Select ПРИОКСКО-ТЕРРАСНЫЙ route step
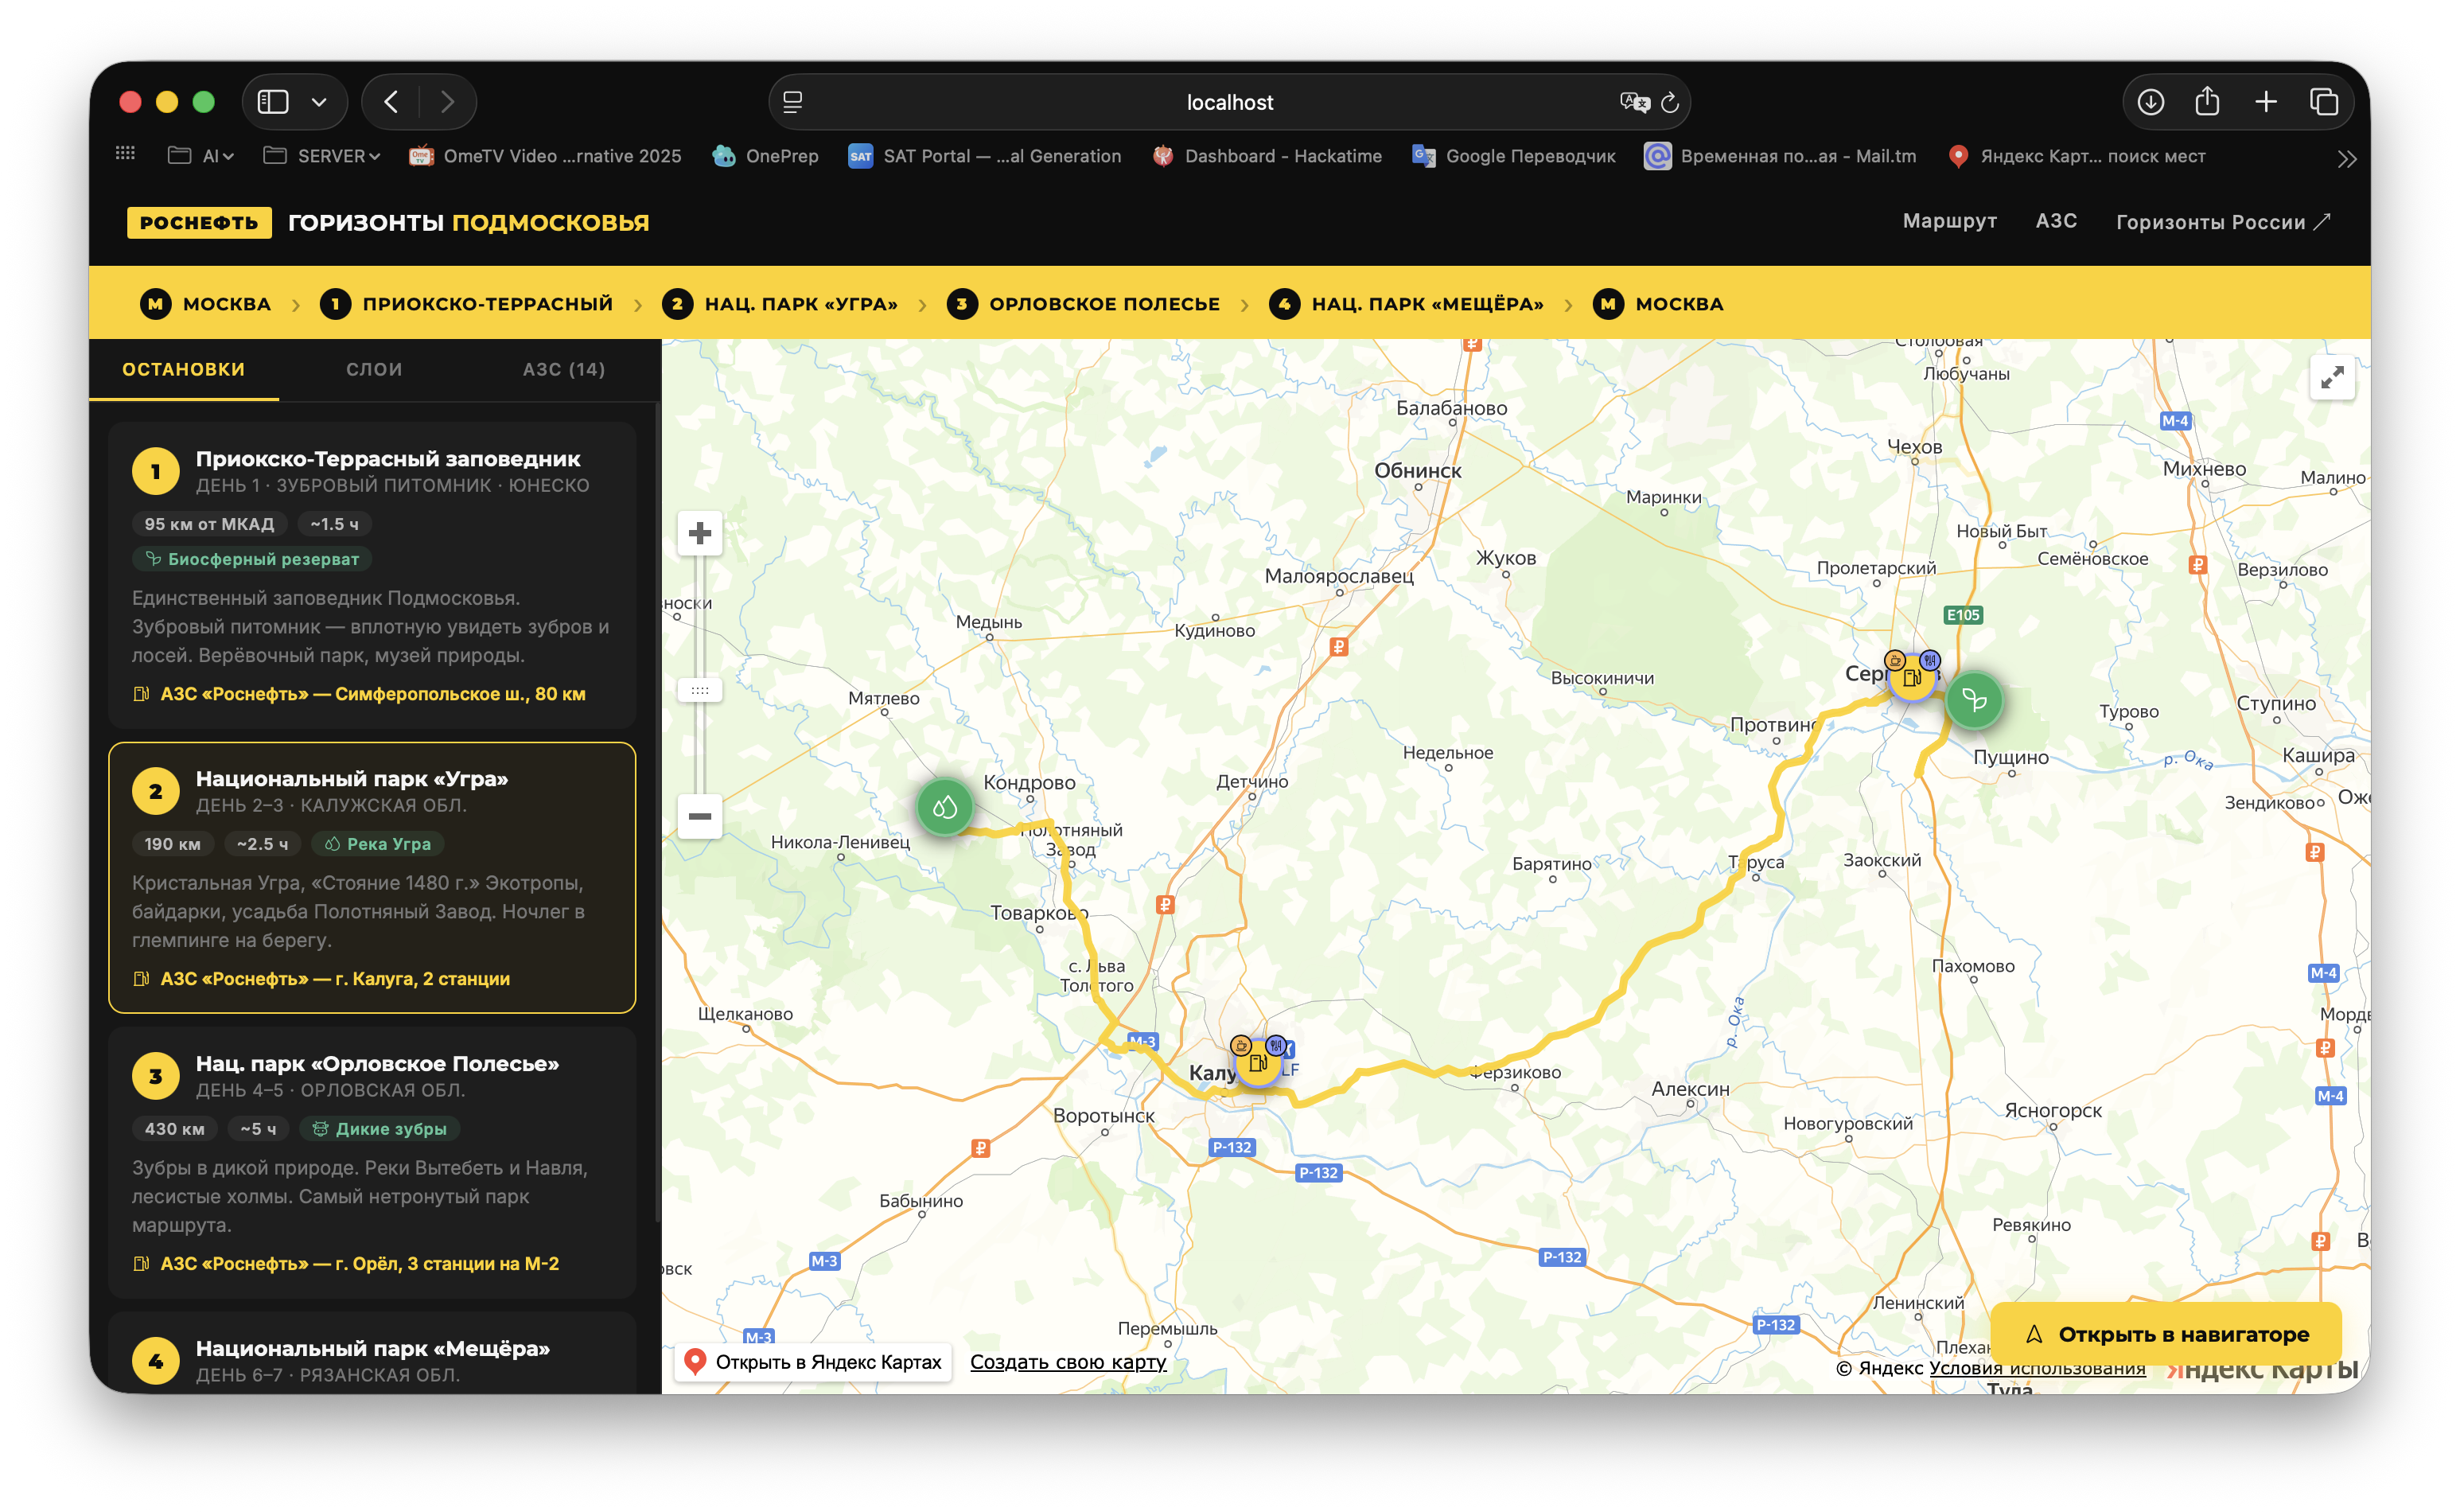 point(465,303)
